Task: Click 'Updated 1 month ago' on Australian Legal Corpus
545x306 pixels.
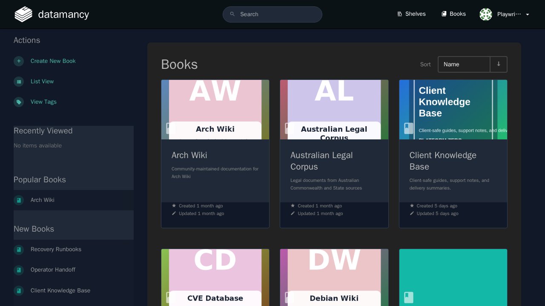Action: (x=320, y=213)
